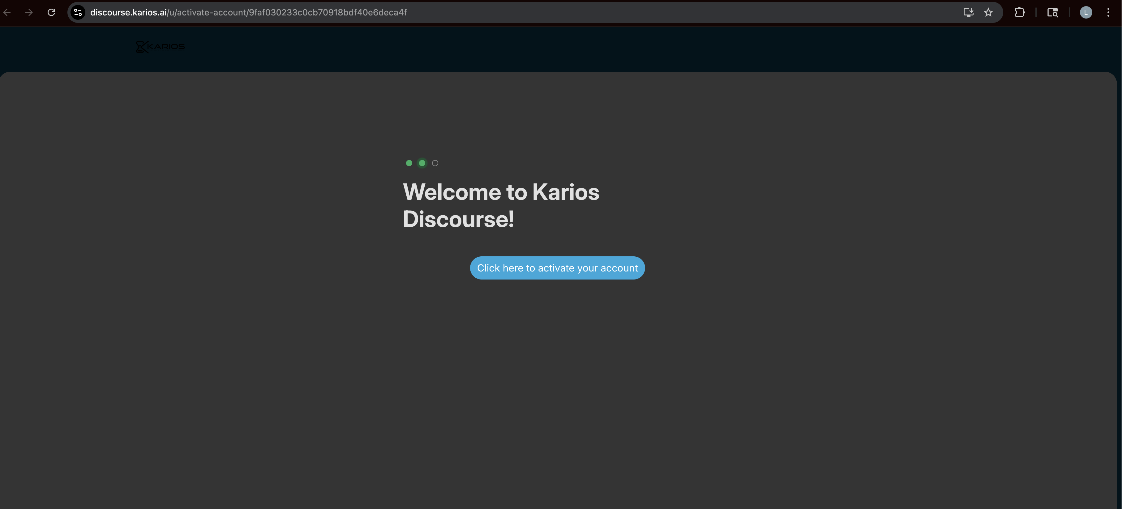Click the 'Welcome to Karios Discourse!' heading
1122x509 pixels.
coord(501,205)
